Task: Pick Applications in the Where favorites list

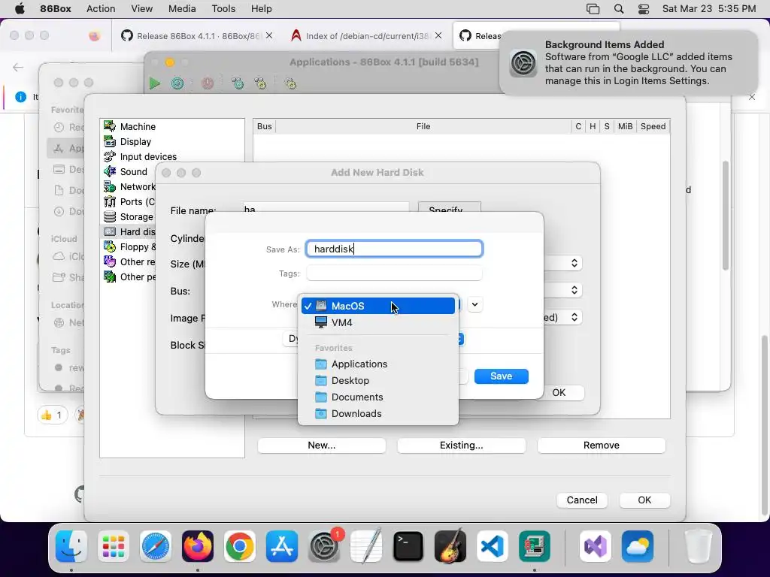Action: point(378,364)
